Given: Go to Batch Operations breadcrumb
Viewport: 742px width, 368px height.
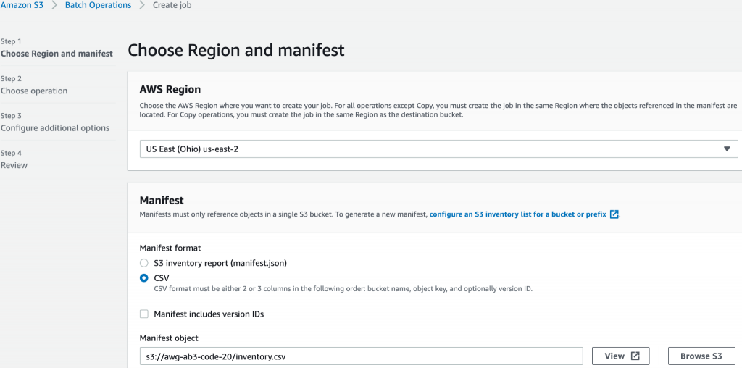Looking at the screenshot, I should coord(98,5).
